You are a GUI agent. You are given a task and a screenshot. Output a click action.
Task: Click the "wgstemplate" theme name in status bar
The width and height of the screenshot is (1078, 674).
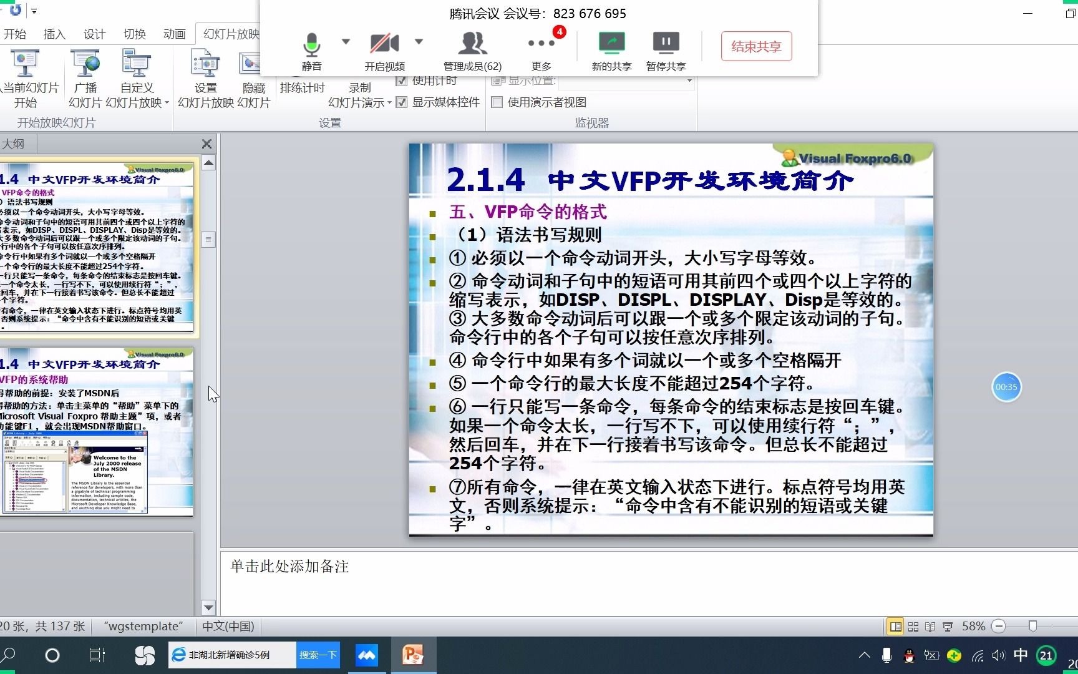point(143,626)
